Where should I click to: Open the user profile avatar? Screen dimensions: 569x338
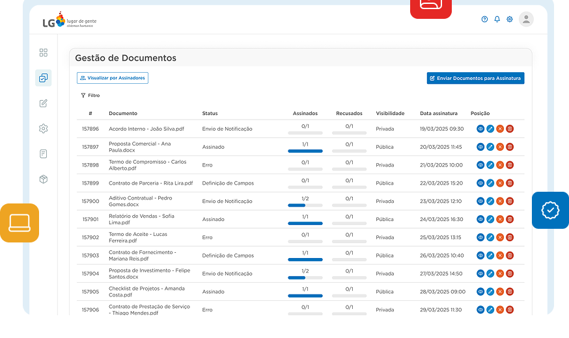coord(526,19)
